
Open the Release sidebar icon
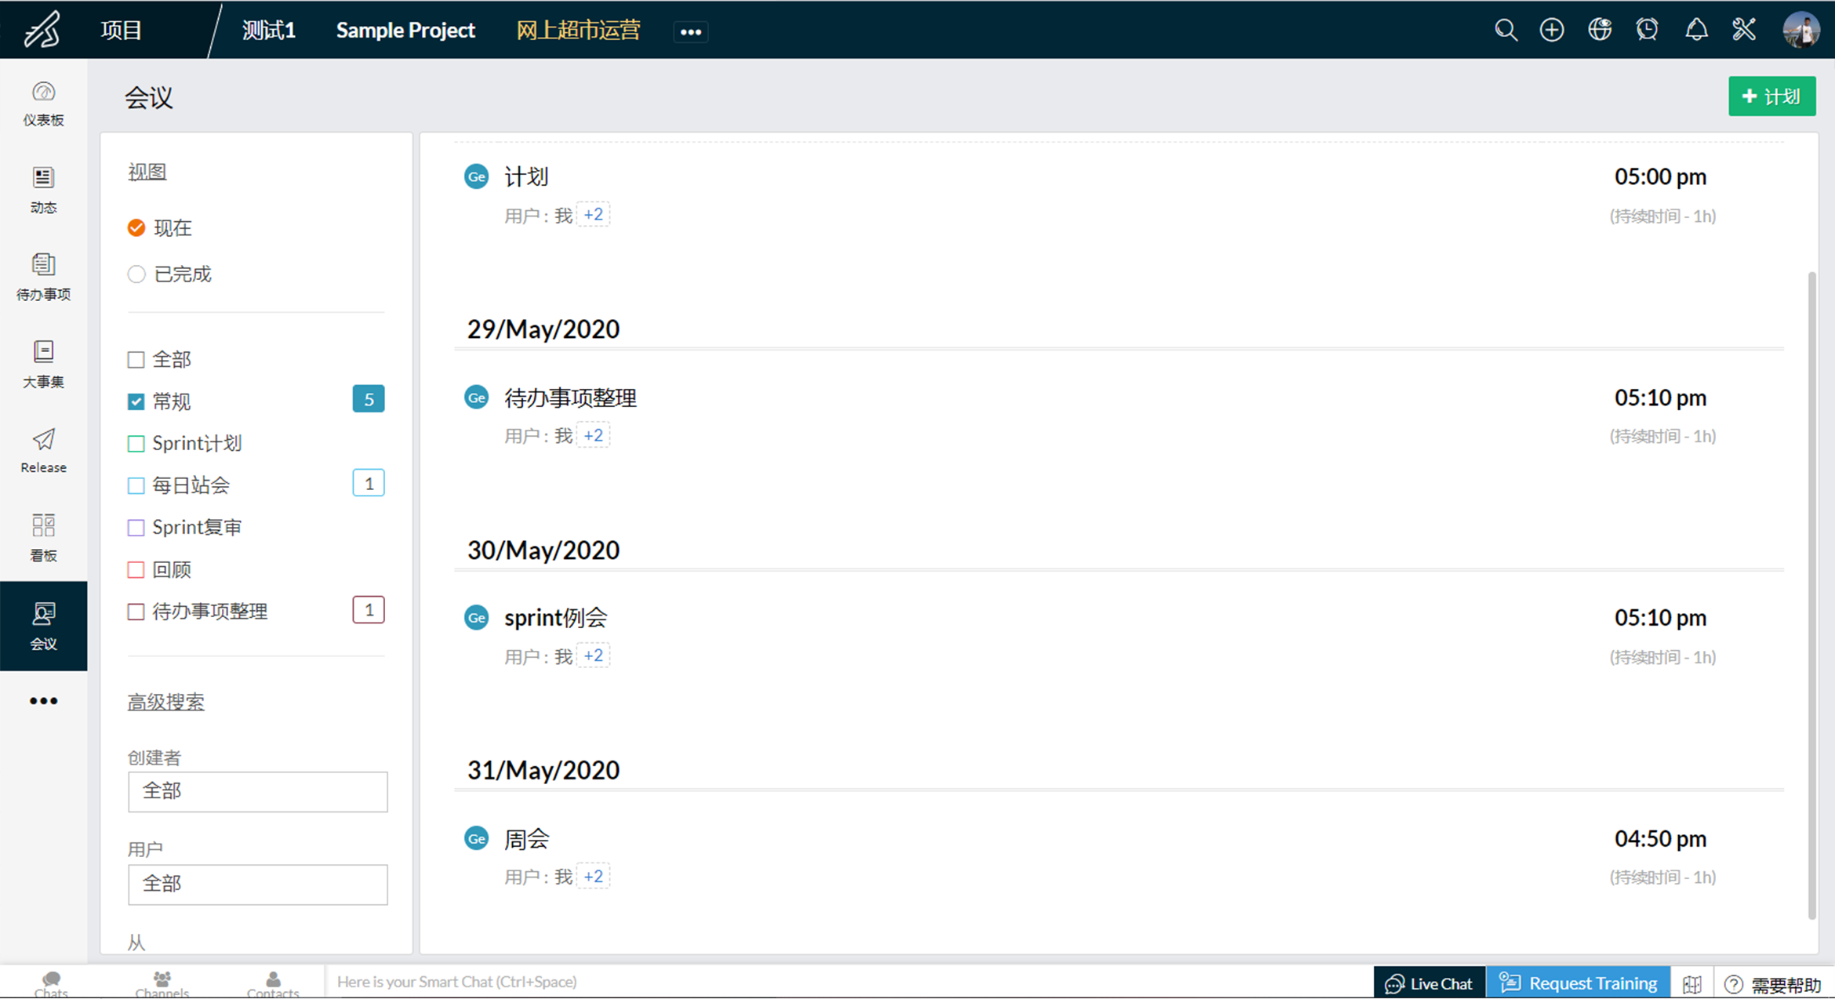[43, 450]
